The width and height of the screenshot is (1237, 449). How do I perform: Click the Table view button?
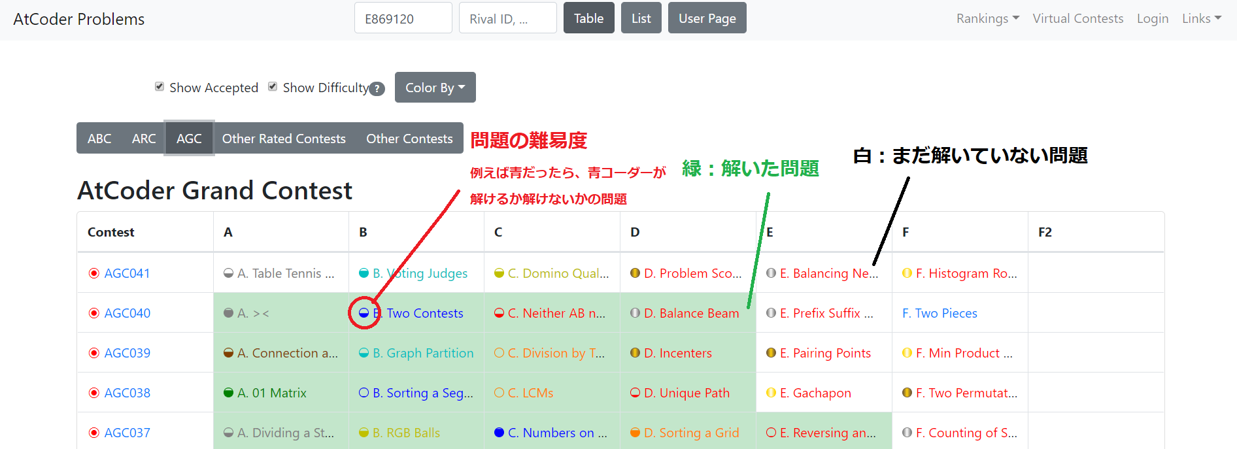pyautogui.click(x=589, y=18)
